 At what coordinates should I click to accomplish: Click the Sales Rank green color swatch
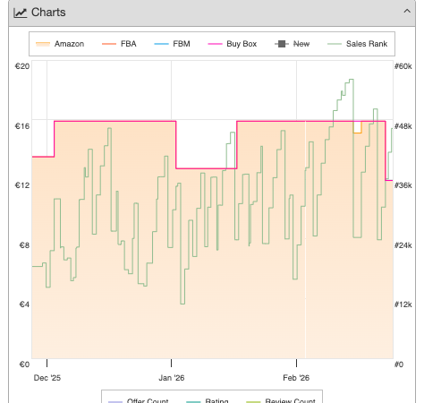tap(335, 44)
